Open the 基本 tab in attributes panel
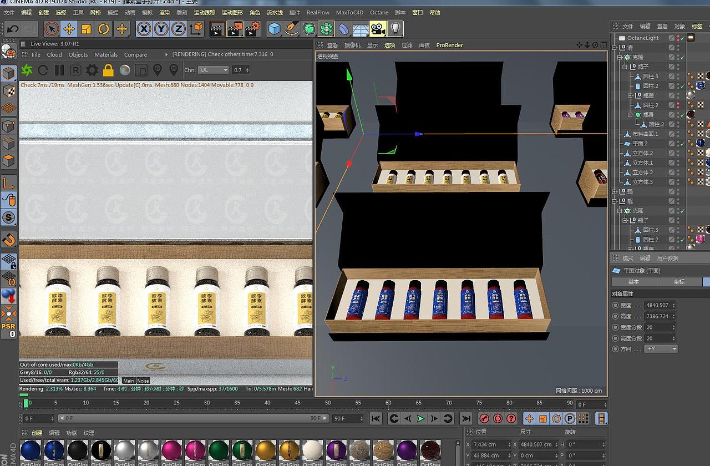Viewport: 710px width, 466px height. point(633,282)
